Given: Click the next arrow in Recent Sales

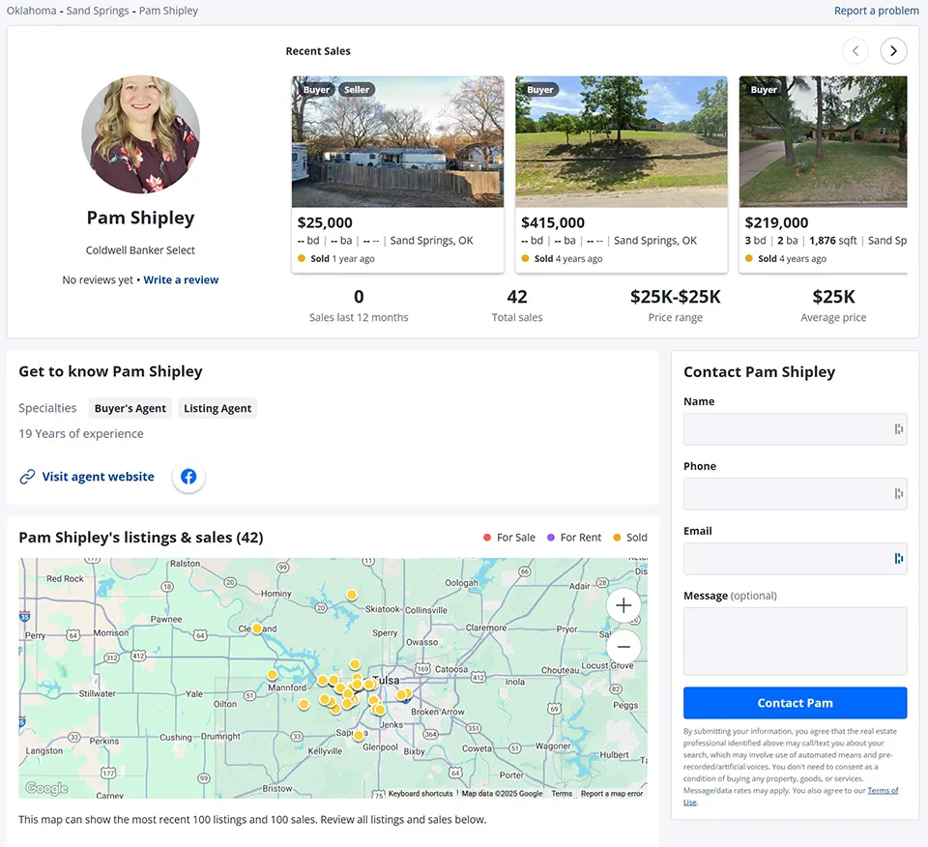Looking at the screenshot, I should point(893,51).
